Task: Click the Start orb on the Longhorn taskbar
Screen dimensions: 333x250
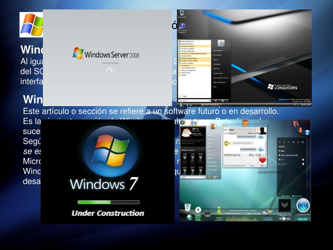Action: click(180, 104)
